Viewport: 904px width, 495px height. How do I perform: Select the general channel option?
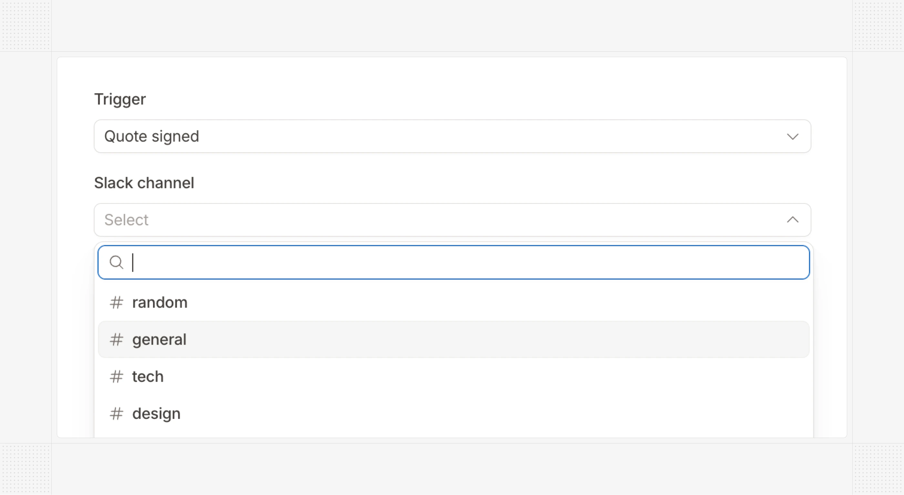point(159,339)
